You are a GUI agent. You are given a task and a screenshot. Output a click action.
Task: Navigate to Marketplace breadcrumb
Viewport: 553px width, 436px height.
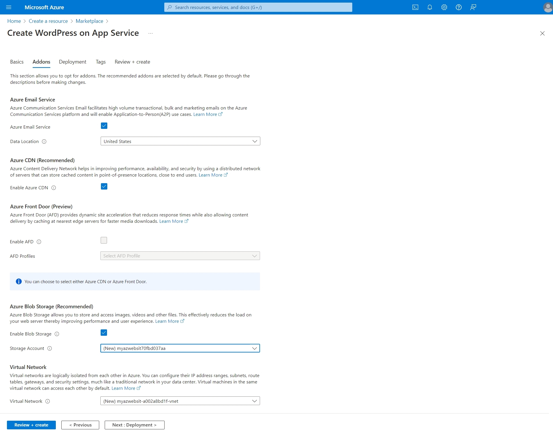(x=89, y=21)
